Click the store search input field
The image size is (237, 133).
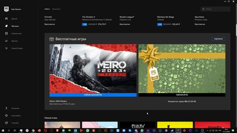216,9
